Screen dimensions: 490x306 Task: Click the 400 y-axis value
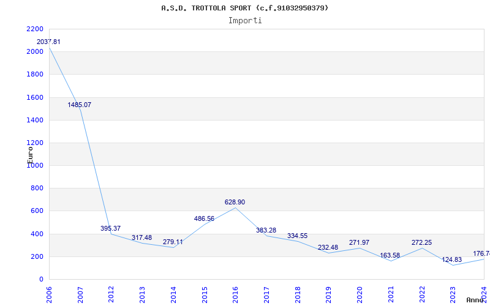point(37,234)
